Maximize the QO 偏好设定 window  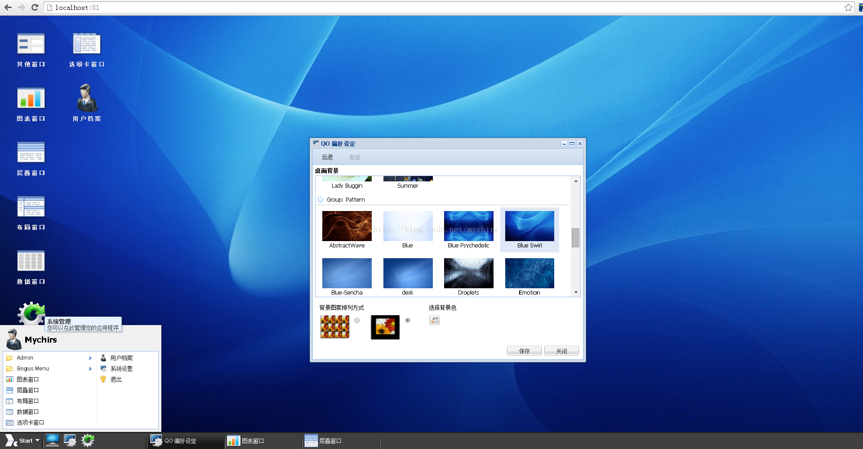(x=572, y=144)
